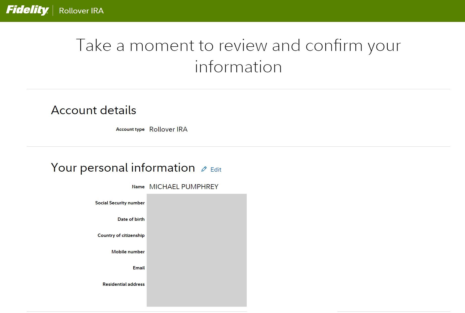Click the Rollover IRA title in header
The width and height of the screenshot is (465, 313).
81,11
